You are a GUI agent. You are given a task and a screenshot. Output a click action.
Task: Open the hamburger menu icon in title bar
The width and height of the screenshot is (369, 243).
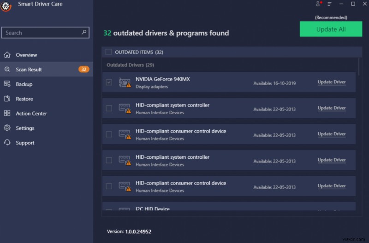329,4
